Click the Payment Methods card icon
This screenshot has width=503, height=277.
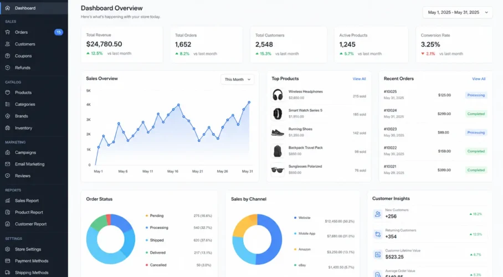point(8,261)
